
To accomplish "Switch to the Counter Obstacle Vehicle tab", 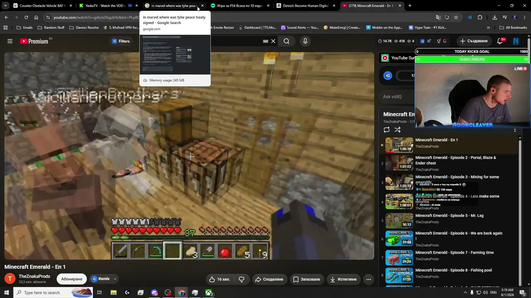I will [x=43, y=6].
